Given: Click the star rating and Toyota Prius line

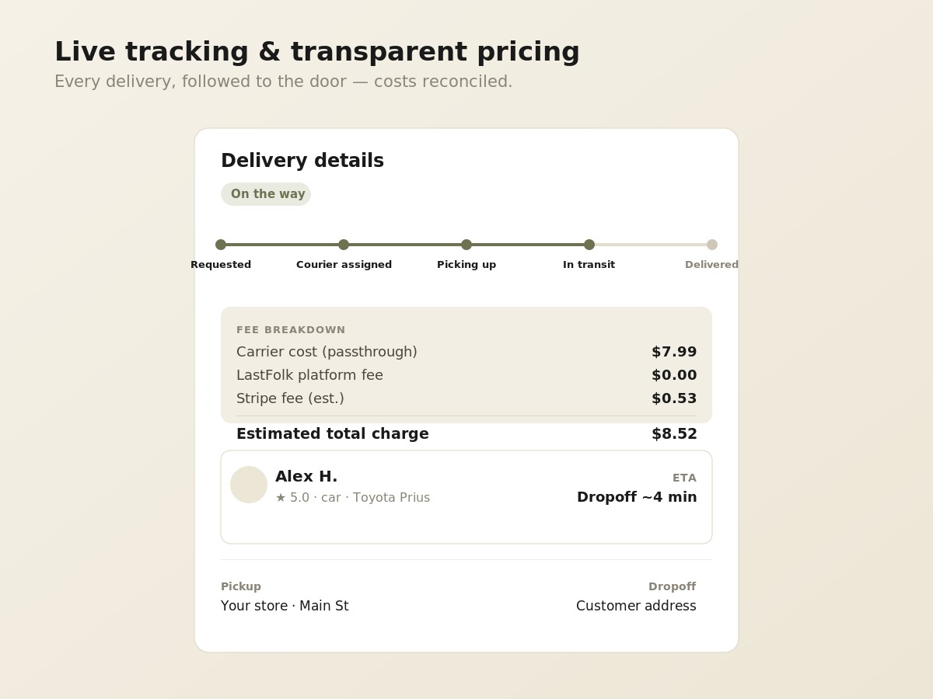Looking at the screenshot, I should tap(352, 497).
